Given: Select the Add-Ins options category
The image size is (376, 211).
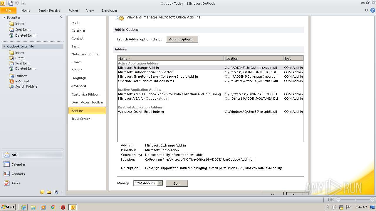Looking at the screenshot, I should 87,111.
